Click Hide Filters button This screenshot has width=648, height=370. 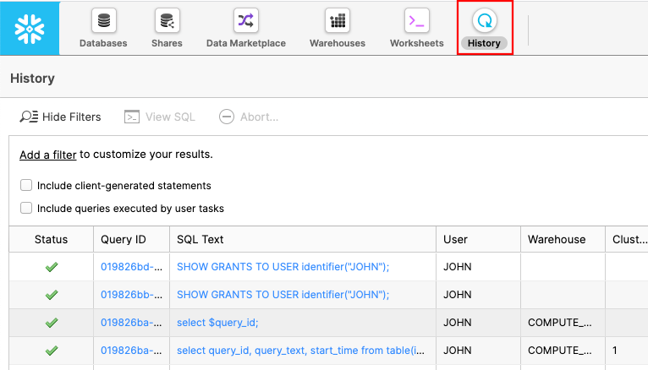60,117
